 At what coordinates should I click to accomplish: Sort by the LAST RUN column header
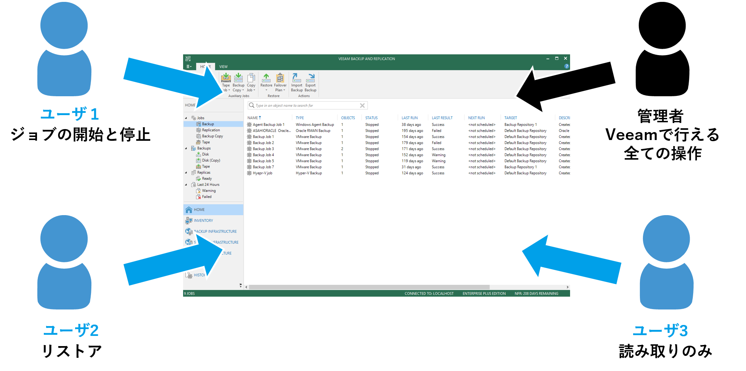click(x=410, y=118)
